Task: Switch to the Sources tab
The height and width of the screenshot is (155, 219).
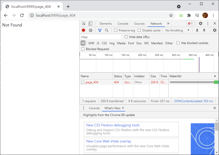Action: 139,24
